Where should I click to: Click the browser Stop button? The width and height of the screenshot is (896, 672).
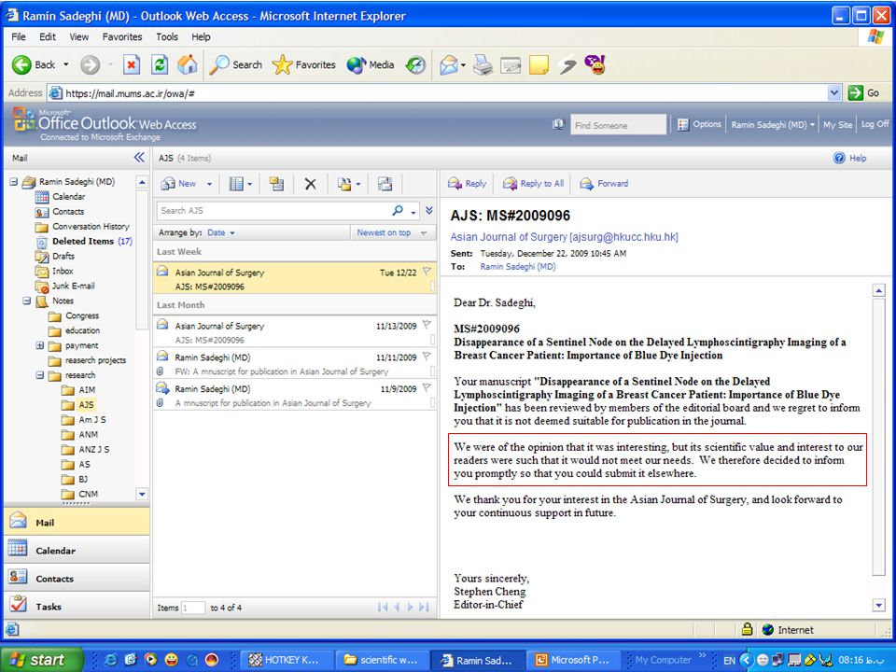tap(132, 64)
